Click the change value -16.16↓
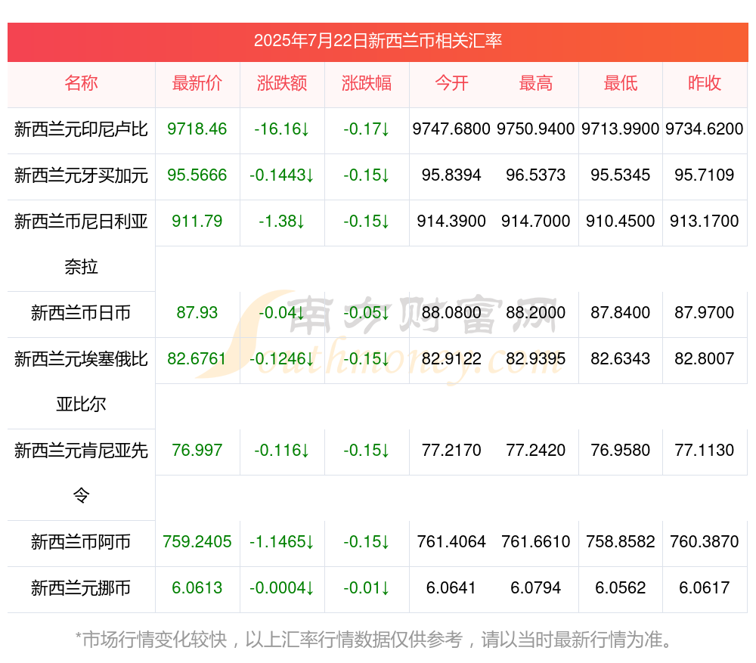Viewport: 756px width, 663px height. click(282, 129)
